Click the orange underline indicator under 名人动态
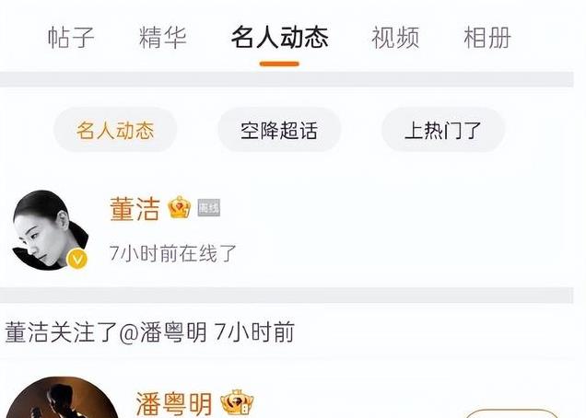Screen dimensions: 586x418 pos(279,64)
